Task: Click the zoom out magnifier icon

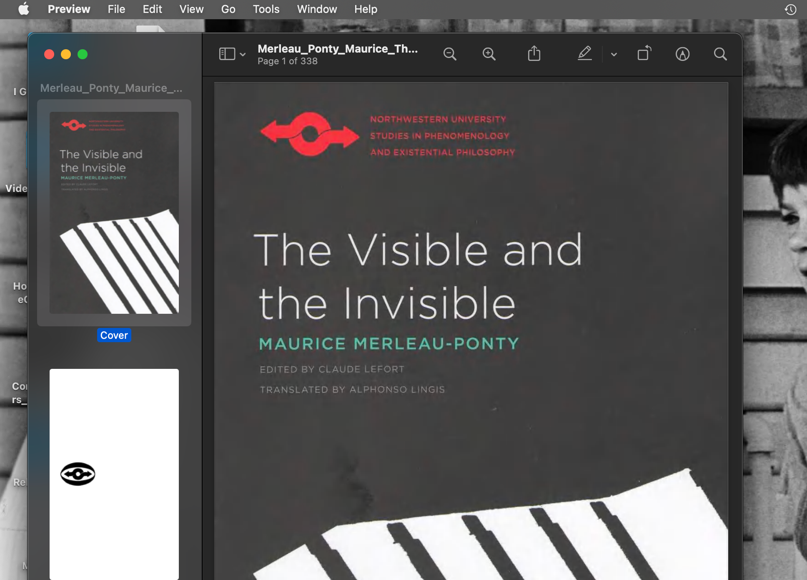Action: [x=451, y=54]
